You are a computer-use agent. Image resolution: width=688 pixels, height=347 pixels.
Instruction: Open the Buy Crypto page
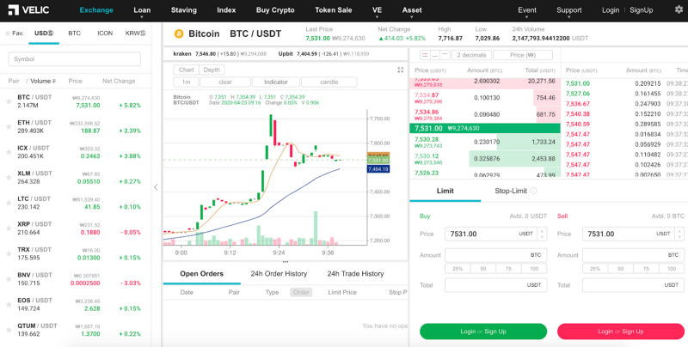point(275,10)
